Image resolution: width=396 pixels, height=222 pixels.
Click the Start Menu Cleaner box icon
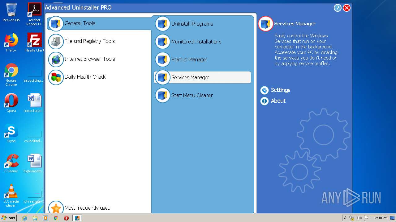(162, 96)
